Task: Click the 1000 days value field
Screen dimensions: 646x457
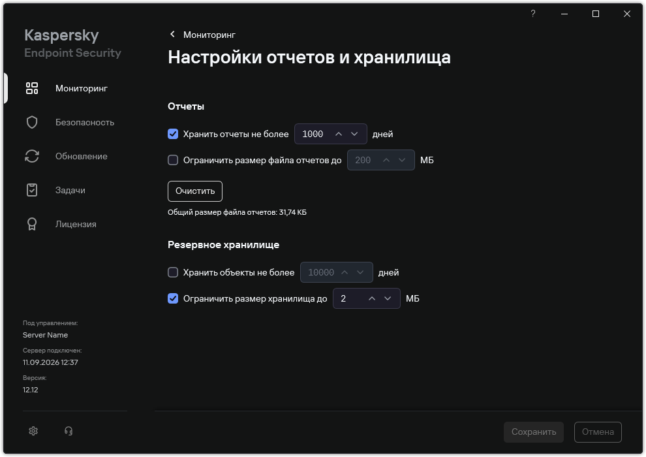Action: pyautogui.click(x=330, y=134)
